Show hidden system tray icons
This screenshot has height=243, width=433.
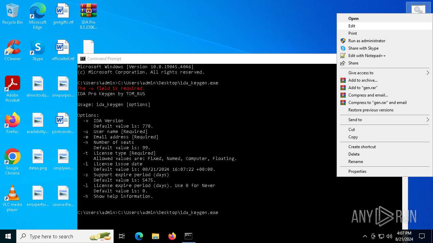point(365,236)
